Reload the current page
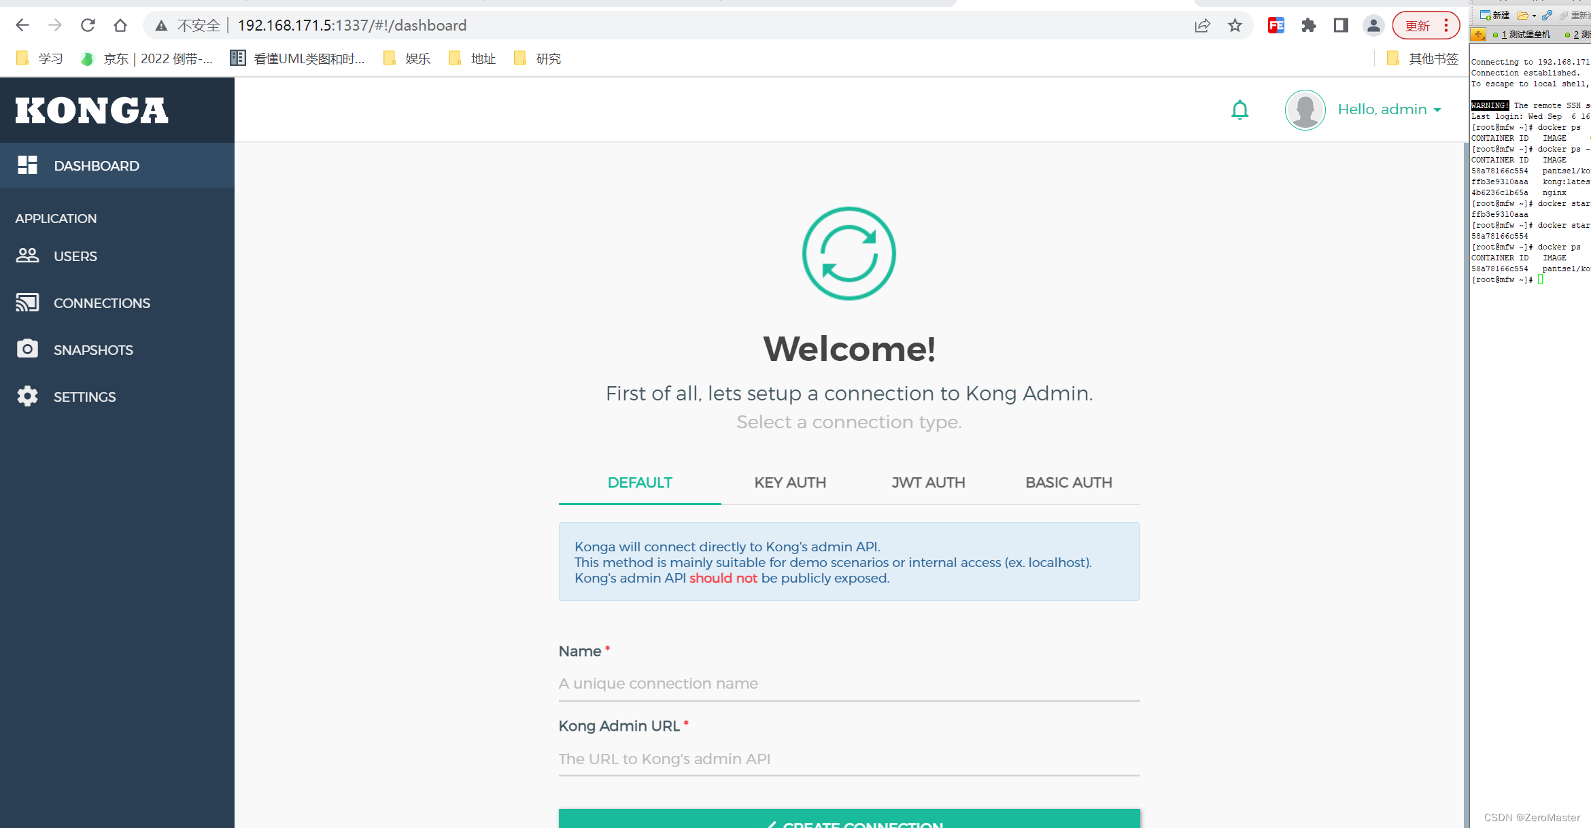The height and width of the screenshot is (828, 1591). click(88, 25)
